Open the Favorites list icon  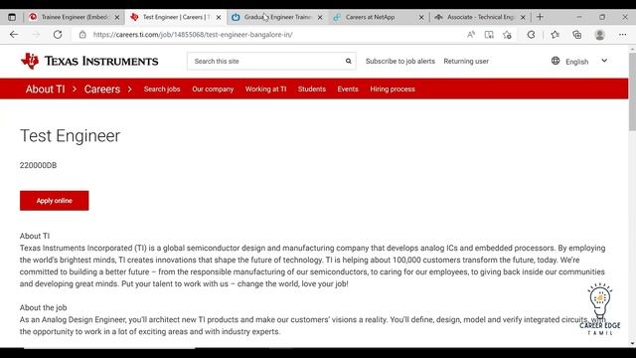[x=556, y=35]
